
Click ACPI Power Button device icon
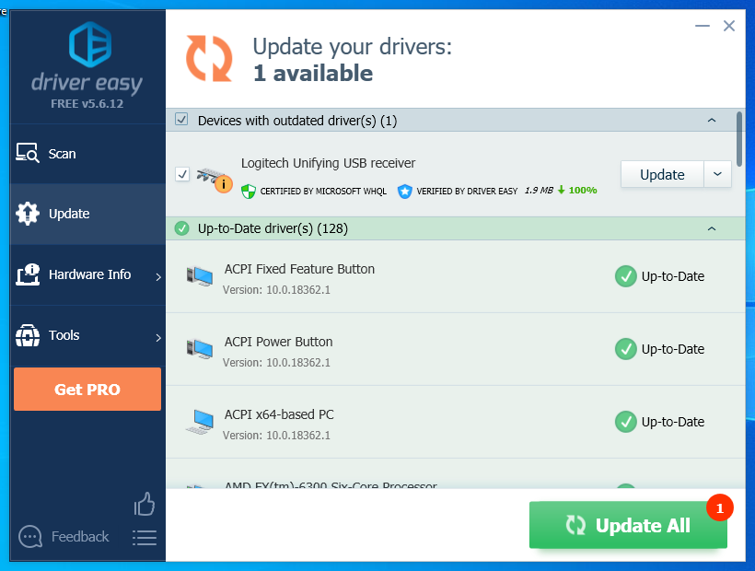coord(200,349)
